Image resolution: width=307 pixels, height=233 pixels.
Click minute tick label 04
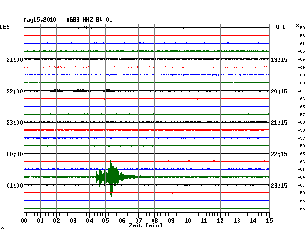[89, 221]
